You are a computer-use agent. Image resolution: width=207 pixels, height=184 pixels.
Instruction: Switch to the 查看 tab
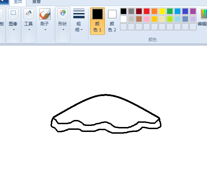[36, 2]
